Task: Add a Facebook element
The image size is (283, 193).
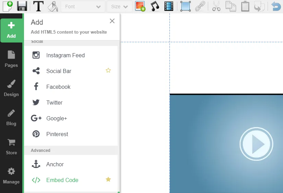Action: pos(71,87)
